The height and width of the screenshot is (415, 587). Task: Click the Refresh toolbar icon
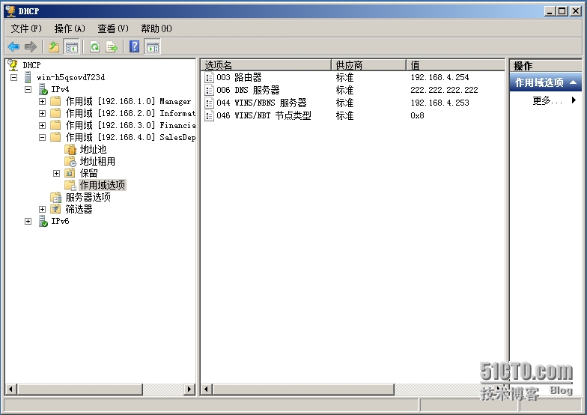(x=94, y=46)
